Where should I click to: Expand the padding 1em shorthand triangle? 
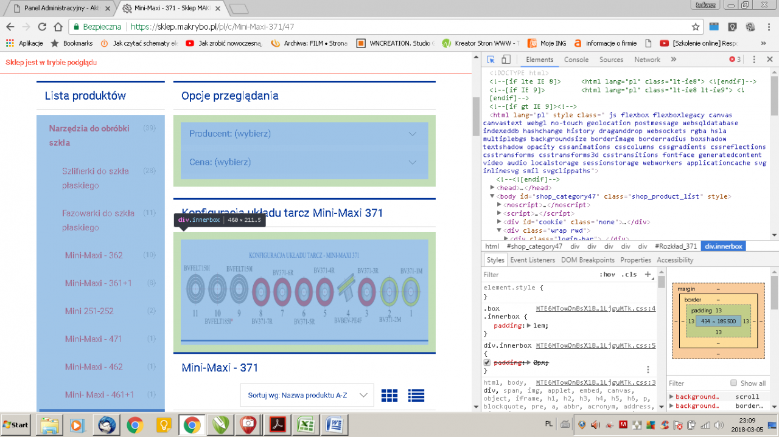pyautogui.click(x=528, y=326)
